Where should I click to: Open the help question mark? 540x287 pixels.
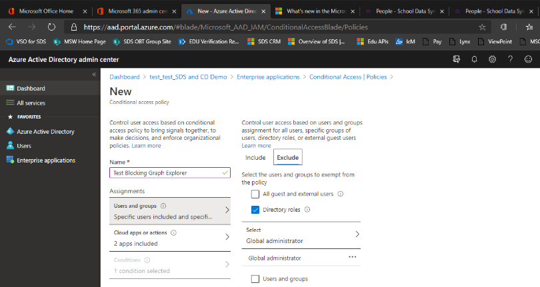[x=511, y=59]
